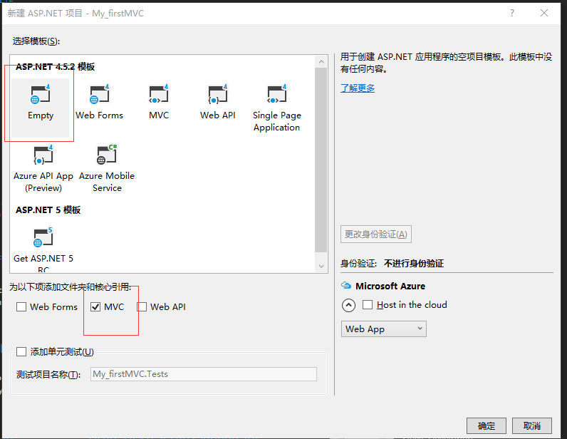Choose the Web Forms template icon

(100, 95)
